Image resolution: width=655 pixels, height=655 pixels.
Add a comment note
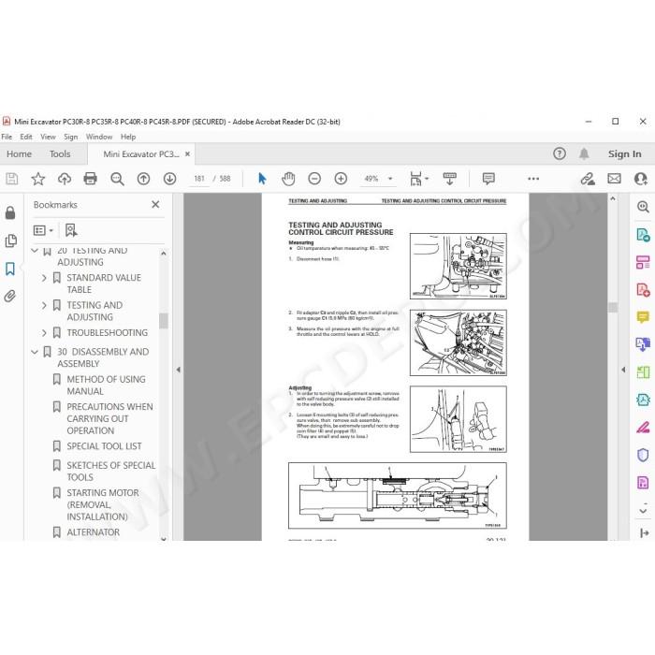488,179
